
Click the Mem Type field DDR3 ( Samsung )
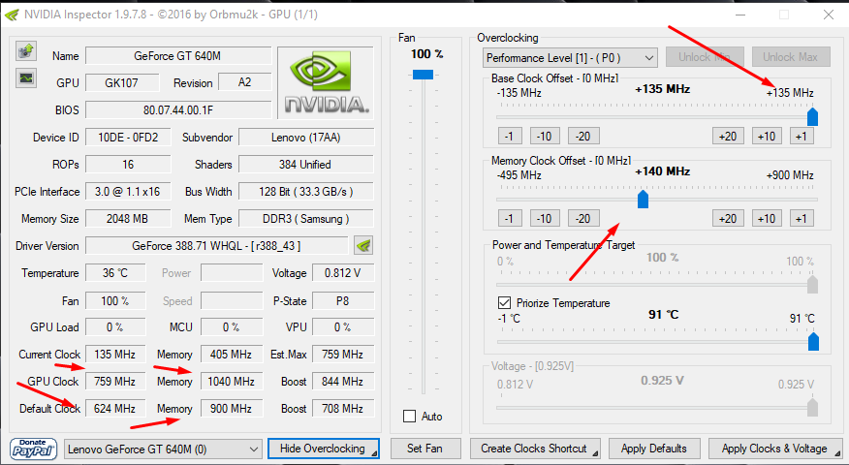coord(306,219)
